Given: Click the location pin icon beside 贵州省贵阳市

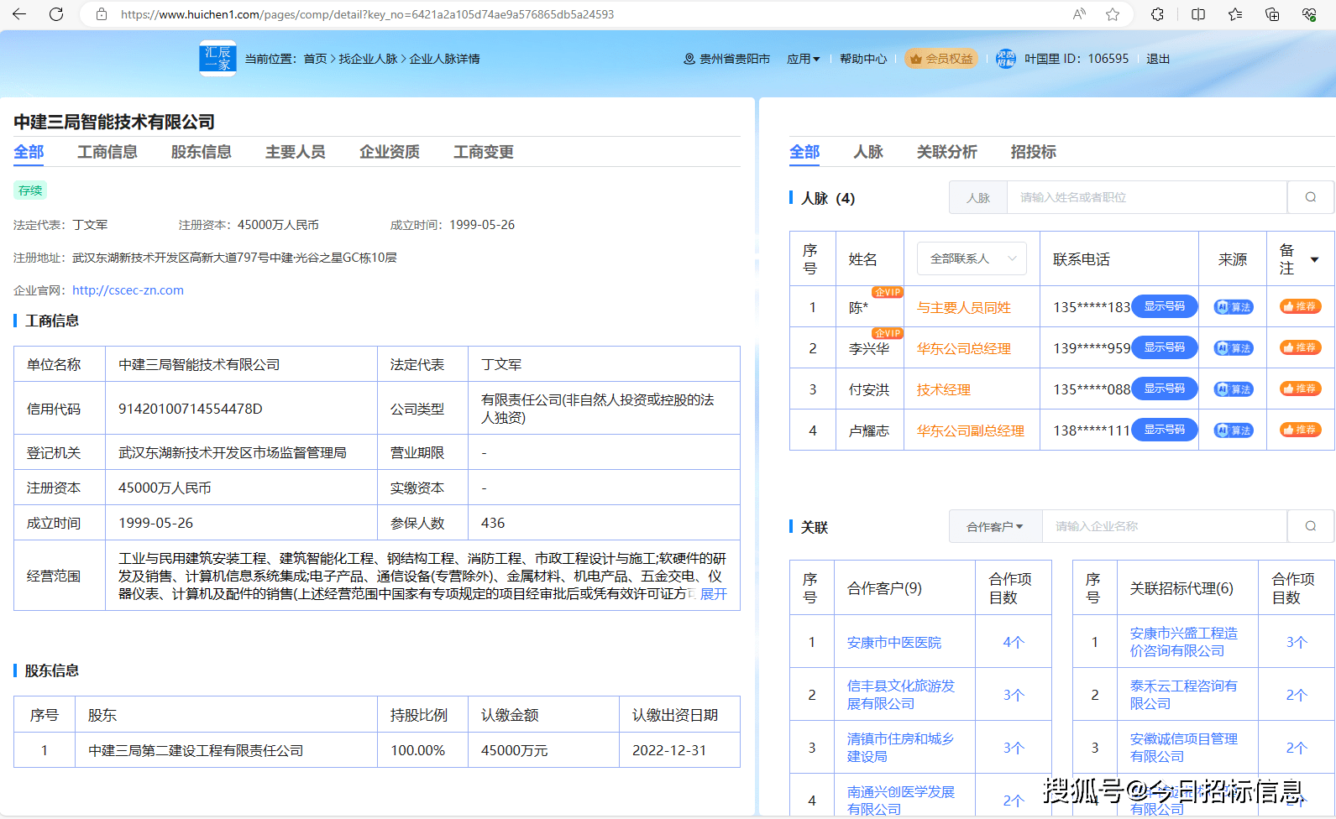Looking at the screenshot, I should pos(689,59).
